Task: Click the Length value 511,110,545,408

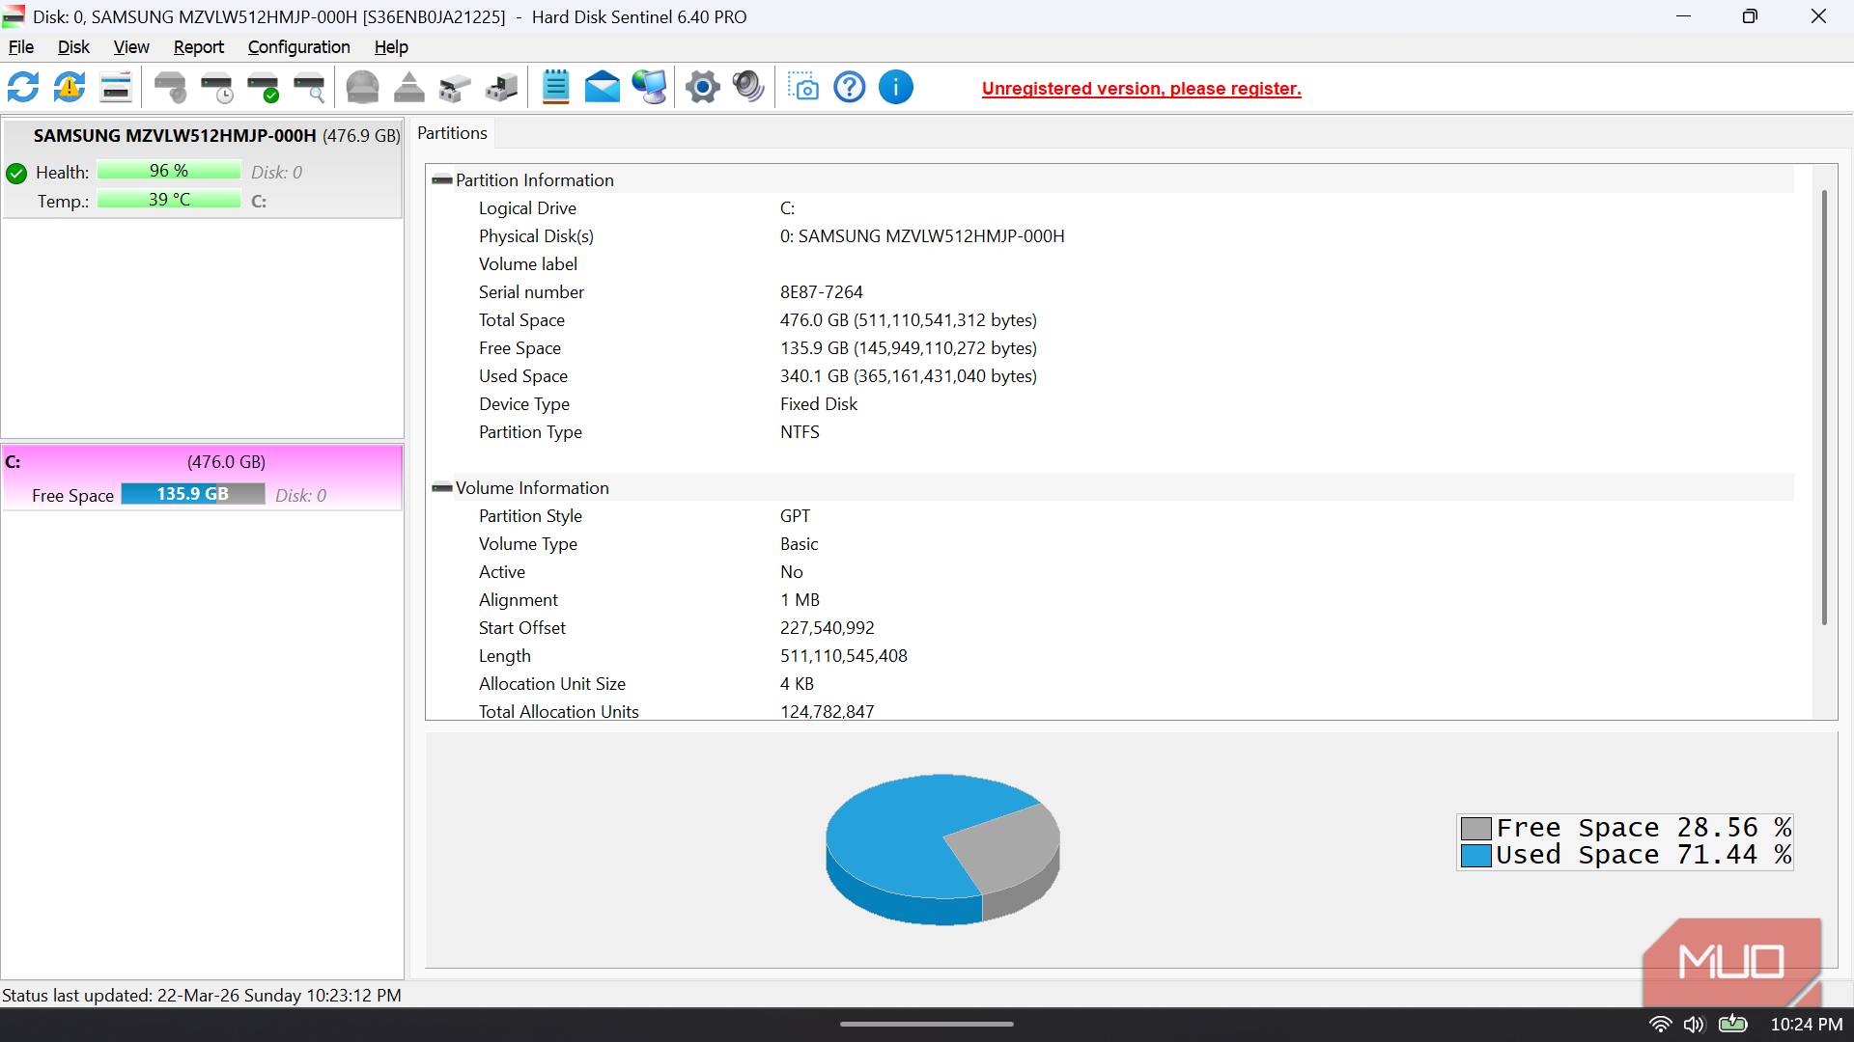Action: pos(844,656)
